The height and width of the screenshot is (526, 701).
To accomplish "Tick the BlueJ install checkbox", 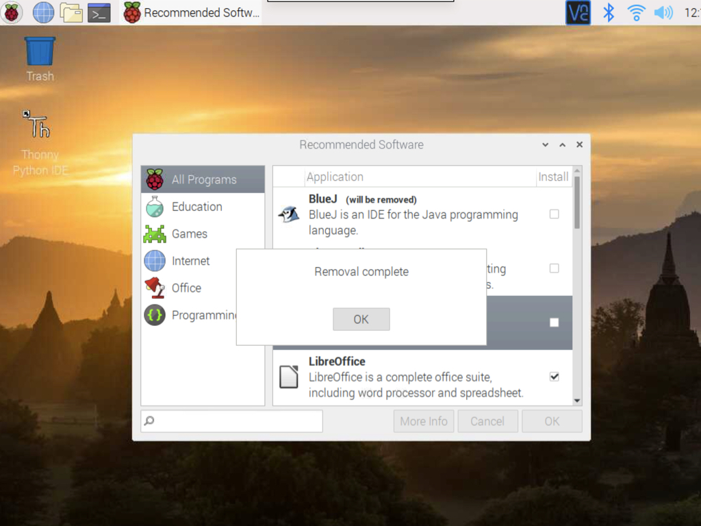I will tap(555, 214).
